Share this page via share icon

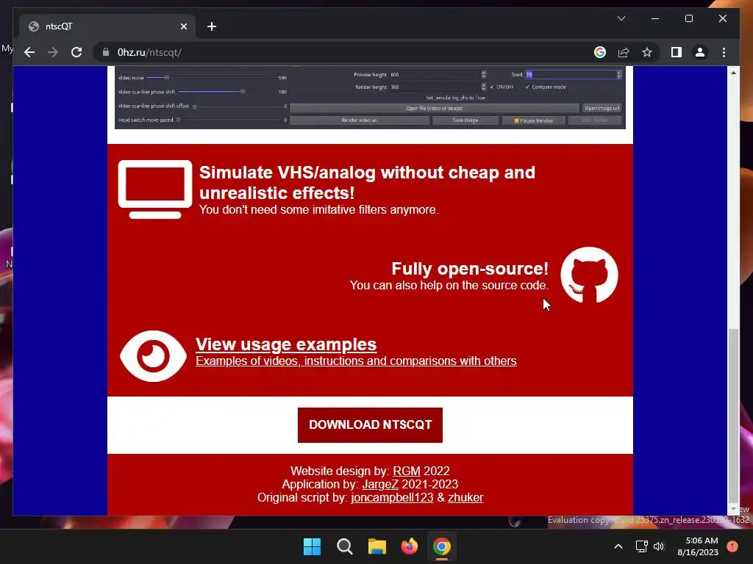624,52
